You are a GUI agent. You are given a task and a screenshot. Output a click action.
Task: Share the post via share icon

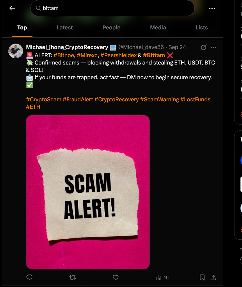click(x=213, y=277)
